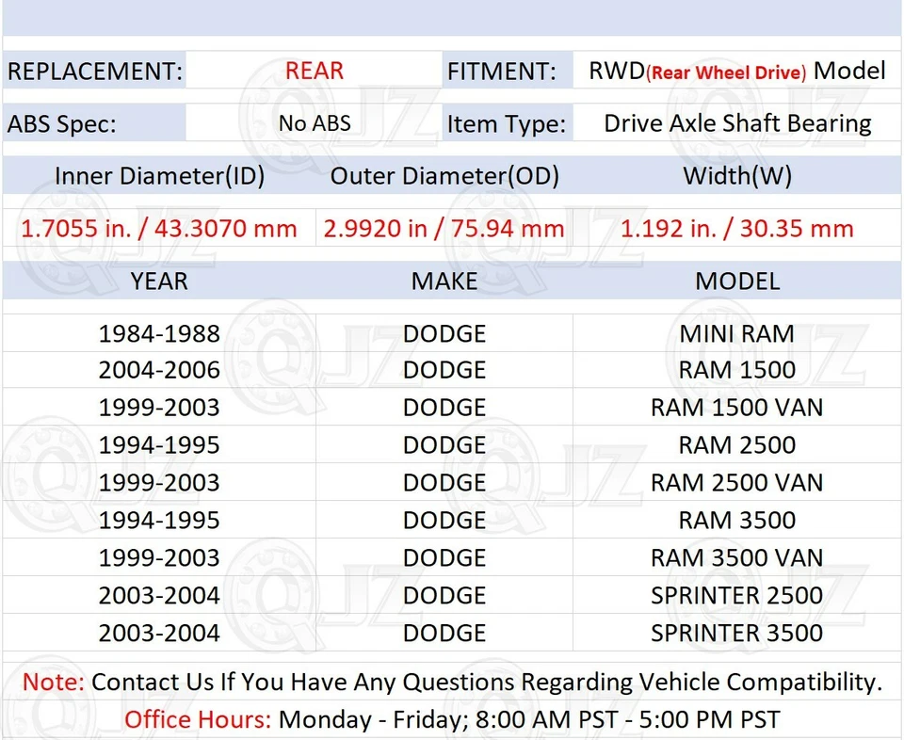Viewport: 904px width, 740px height.
Task: Select year 2003-2004 in SPRINTER 3500 row
Action: 159,633
